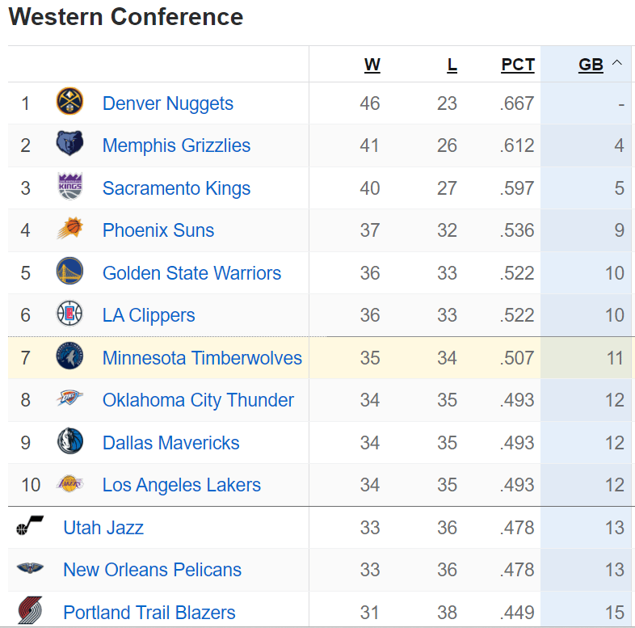Click the Golden State Warriors logo
The height and width of the screenshot is (628, 635).
coord(69,272)
